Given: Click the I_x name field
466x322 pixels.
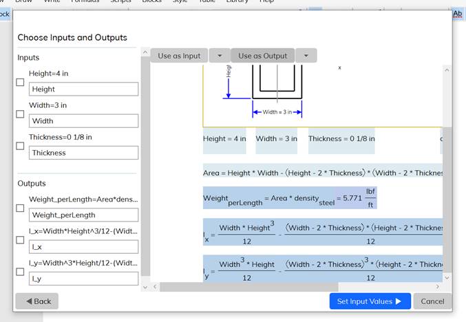Looking at the screenshot, I should [83, 247].
